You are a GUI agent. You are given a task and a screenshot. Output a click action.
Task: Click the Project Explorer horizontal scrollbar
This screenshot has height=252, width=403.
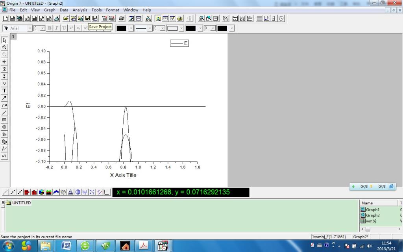[381, 229]
